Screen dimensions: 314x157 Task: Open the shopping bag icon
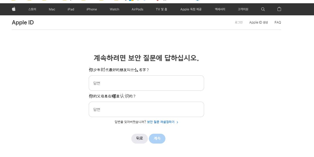pyautogui.click(x=279, y=9)
